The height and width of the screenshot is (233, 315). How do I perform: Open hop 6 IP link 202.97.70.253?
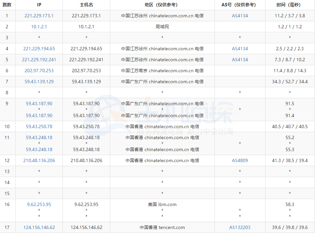(39, 71)
